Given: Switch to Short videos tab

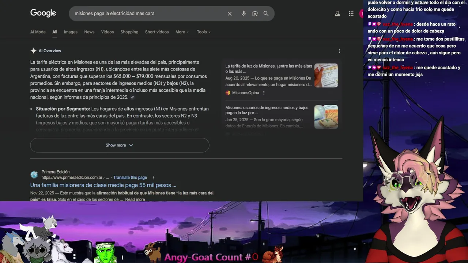Looking at the screenshot, I should (157, 32).
